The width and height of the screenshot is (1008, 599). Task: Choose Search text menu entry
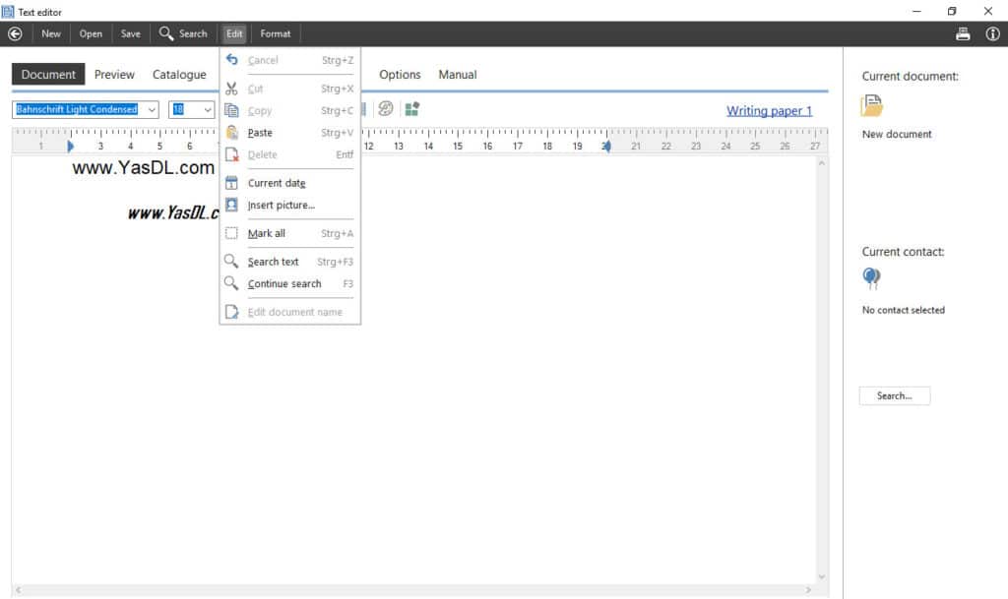coord(290,262)
